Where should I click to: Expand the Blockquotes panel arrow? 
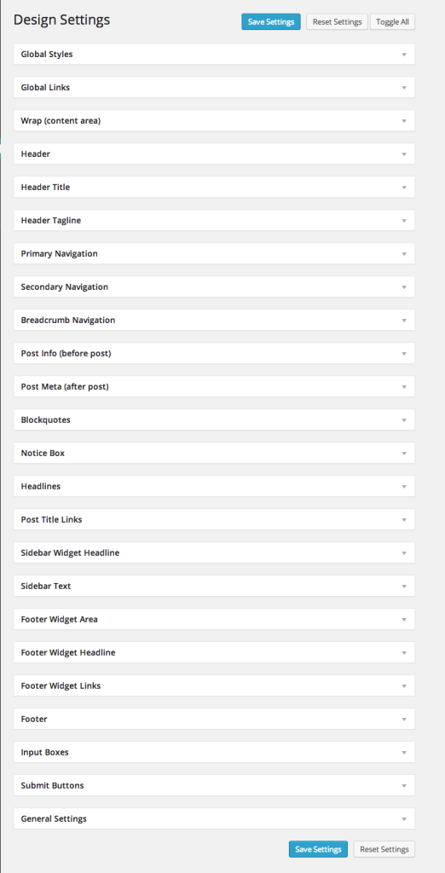404,420
